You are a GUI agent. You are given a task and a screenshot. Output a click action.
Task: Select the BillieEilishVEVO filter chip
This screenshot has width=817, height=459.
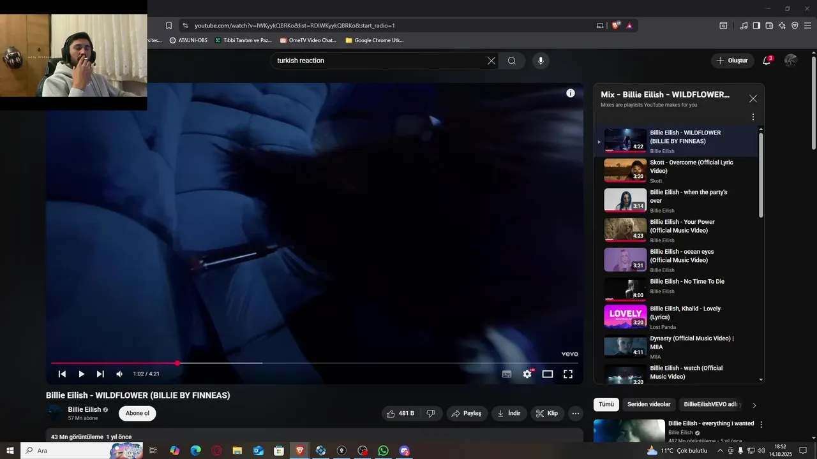pos(712,404)
